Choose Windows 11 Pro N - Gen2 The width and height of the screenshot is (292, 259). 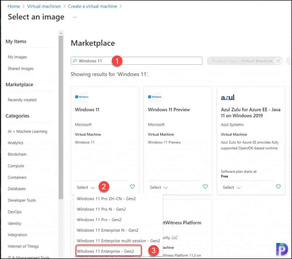(101, 209)
